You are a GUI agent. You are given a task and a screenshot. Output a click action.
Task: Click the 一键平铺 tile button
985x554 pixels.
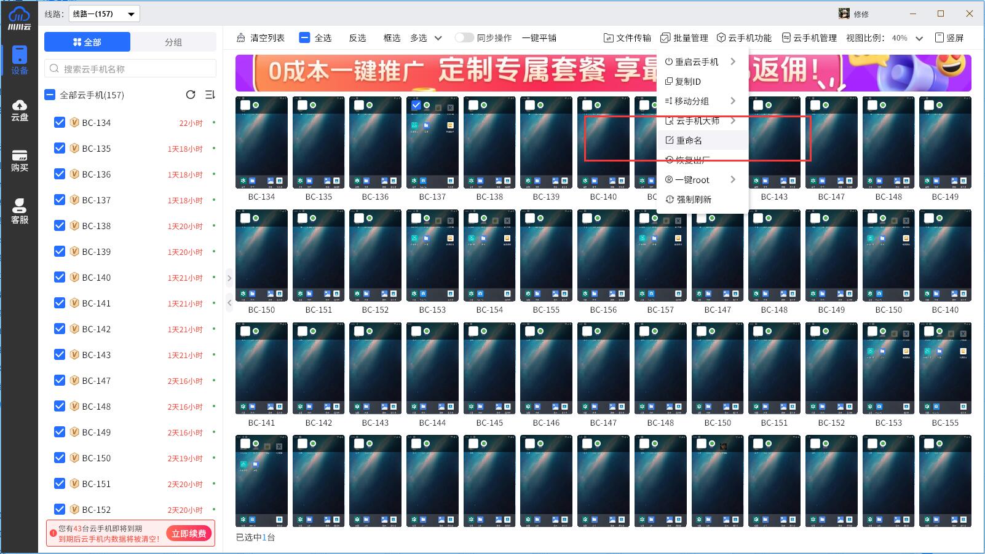(539, 38)
